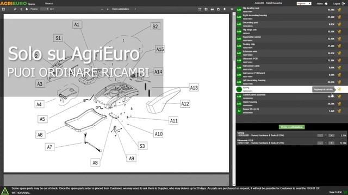Add Upper housing to cart
The width and height of the screenshot is (348, 195).
click(x=339, y=103)
